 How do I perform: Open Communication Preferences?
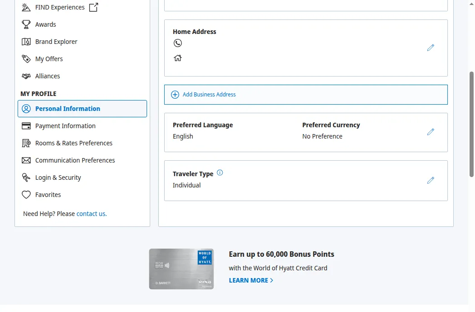click(75, 160)
